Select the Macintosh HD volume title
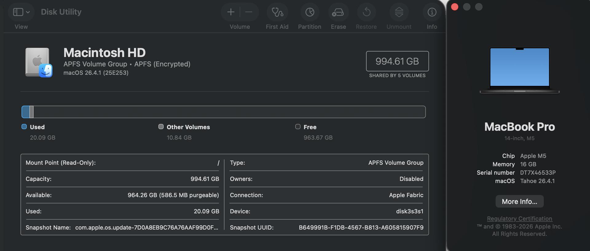 [x=104, y=53]
